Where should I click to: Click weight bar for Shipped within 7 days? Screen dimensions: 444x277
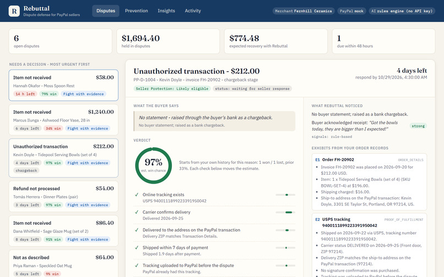pos(285,248)
